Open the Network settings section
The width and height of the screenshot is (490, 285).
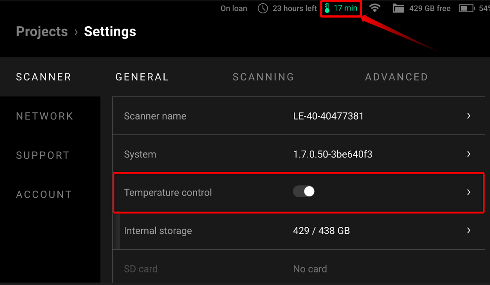click(45, 116)
